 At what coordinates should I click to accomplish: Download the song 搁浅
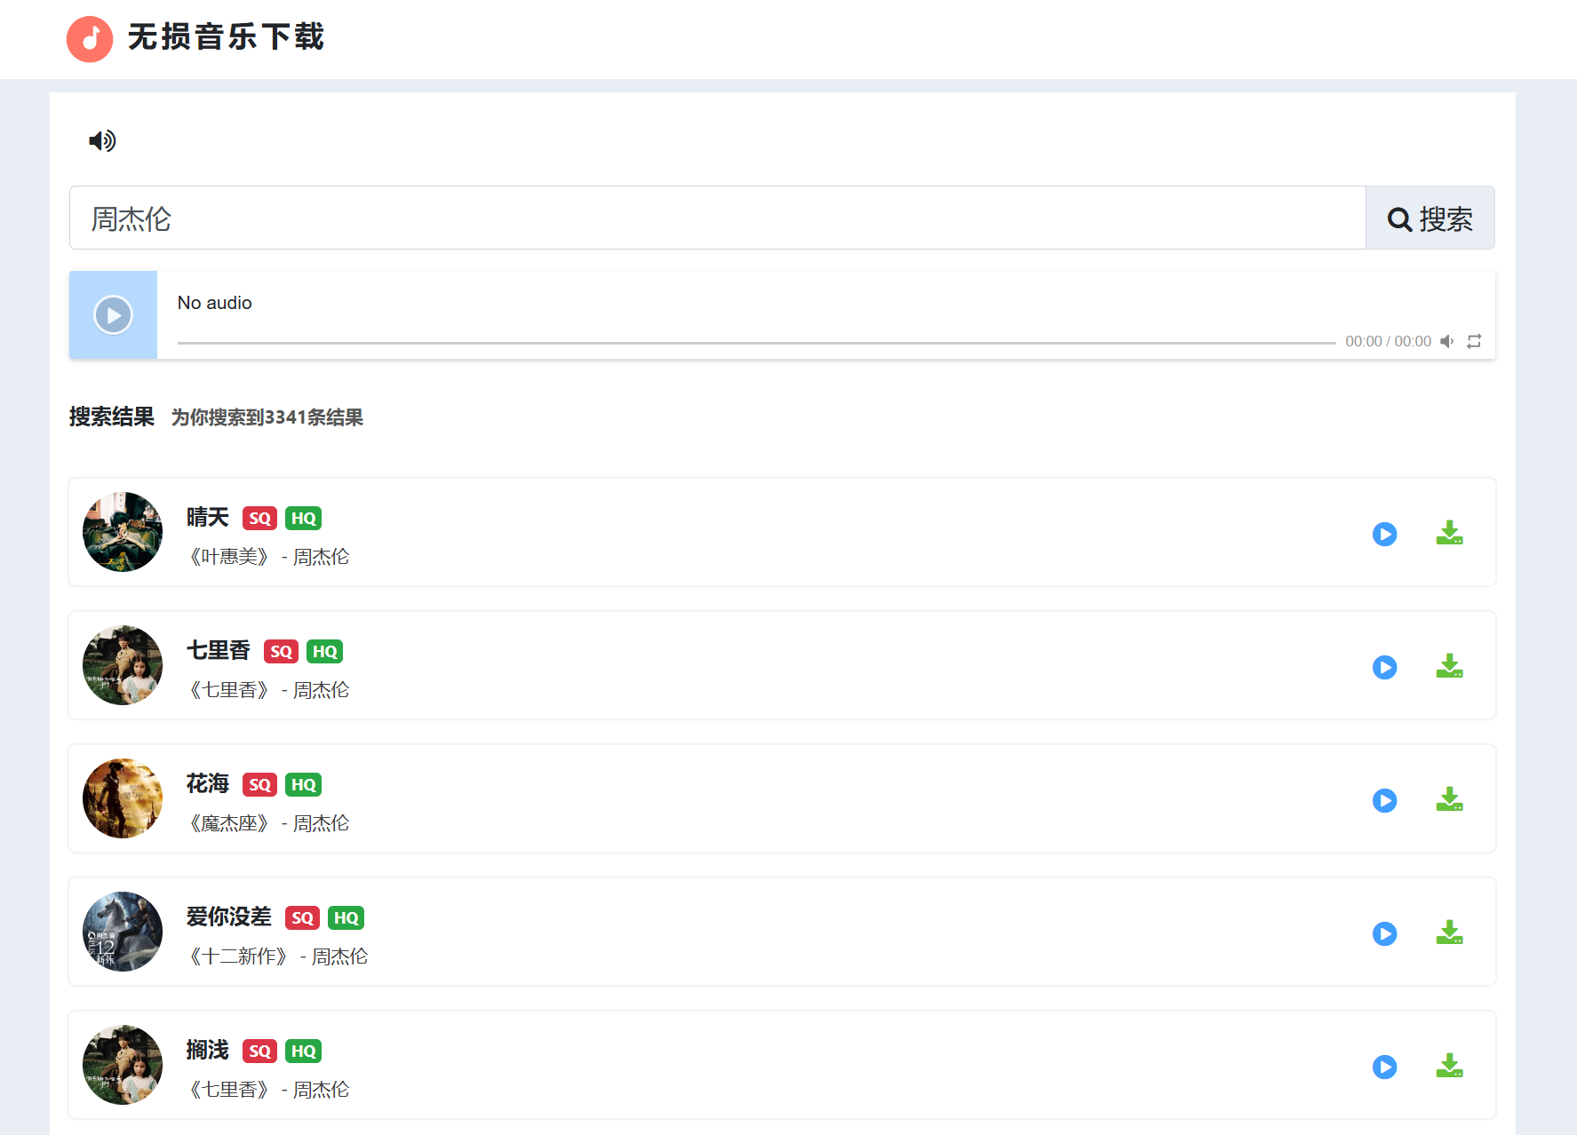1449,1066
